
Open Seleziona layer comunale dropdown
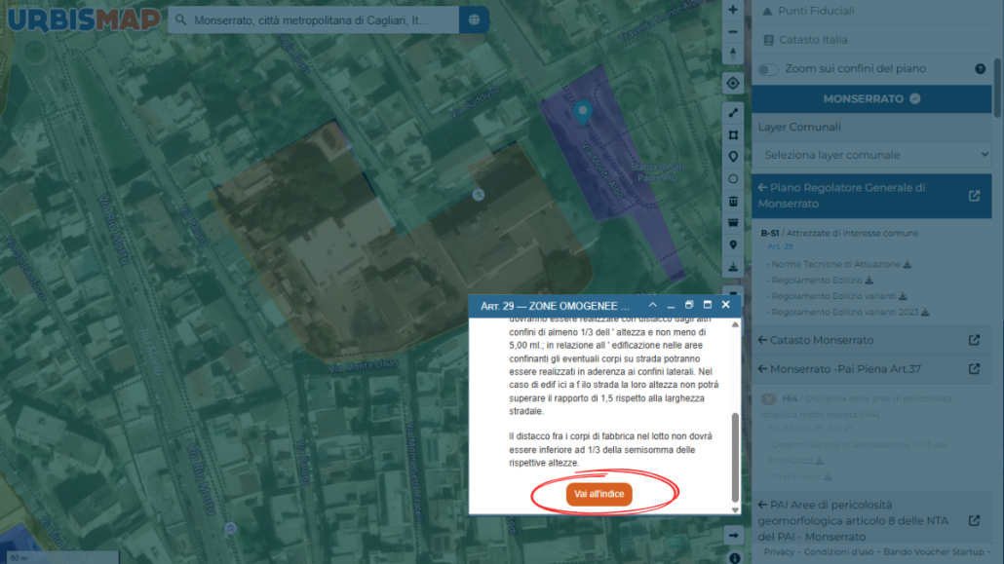coord(872,155)
